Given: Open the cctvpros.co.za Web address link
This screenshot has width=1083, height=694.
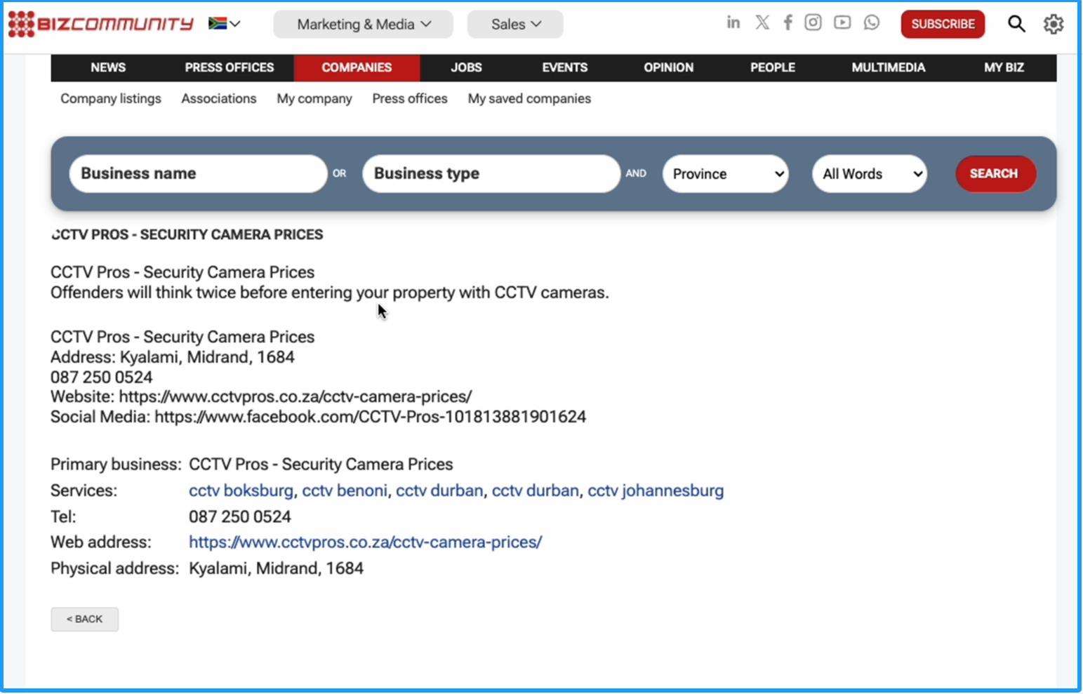Looking at the screenshot, I should pyautogui.click(x=365, y=542).
